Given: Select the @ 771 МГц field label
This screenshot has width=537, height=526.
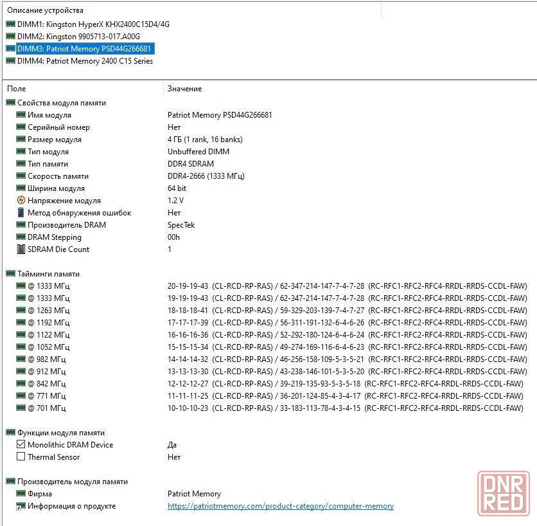Looking at the screenshot, I should 47,396.
